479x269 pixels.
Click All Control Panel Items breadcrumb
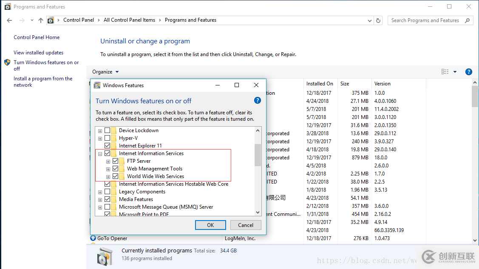coord(129,20)
